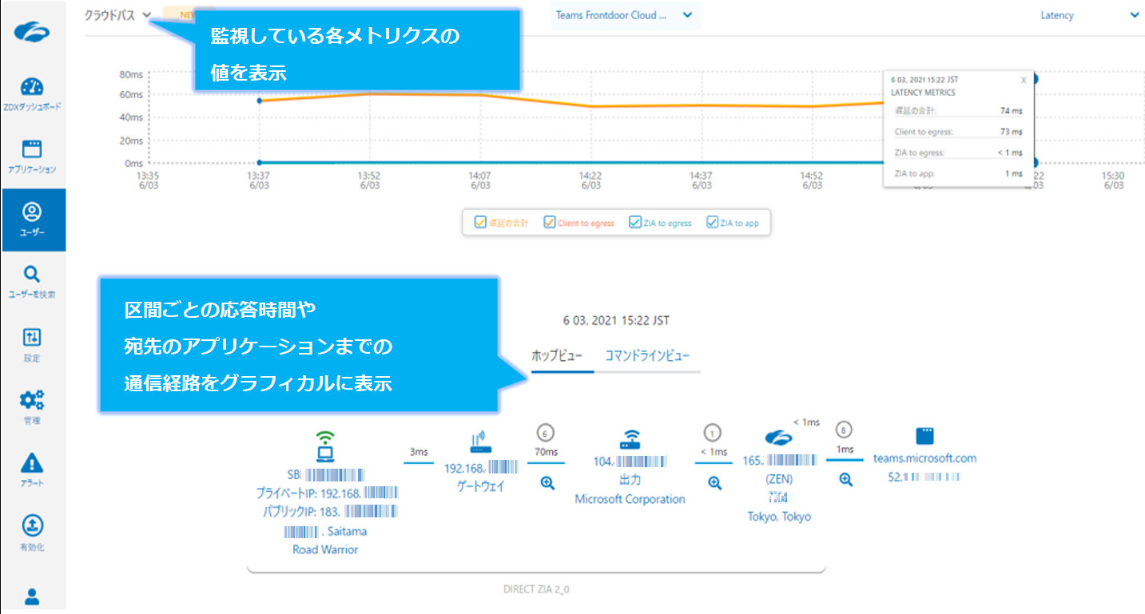Select the ゲートウェイ router icon
Image resolution: width=1145 pixels, height=614 pixels.
point(479,444)
